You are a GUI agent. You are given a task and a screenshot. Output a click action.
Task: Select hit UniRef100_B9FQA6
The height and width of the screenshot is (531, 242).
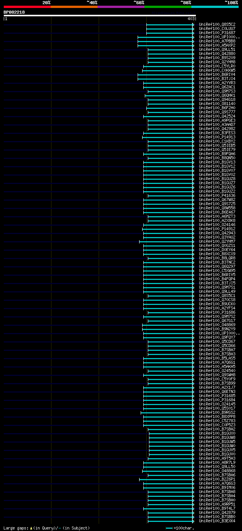[x=217, y=154]
